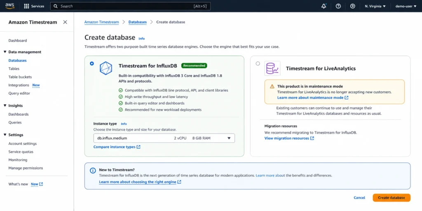Click the Recommended badge
Screen dimensions: 422x211
click(x=194, y=66)
